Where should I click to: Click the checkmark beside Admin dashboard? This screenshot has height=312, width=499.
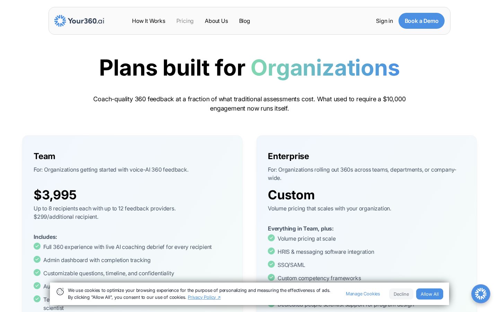tap(37, 259)
